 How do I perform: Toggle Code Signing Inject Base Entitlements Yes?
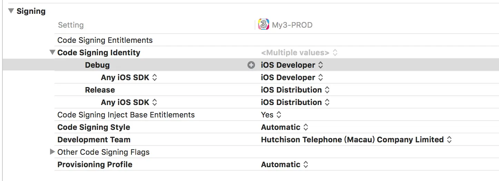point(271,115)
